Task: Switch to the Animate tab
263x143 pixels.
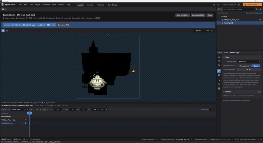Action: [90, 5]
